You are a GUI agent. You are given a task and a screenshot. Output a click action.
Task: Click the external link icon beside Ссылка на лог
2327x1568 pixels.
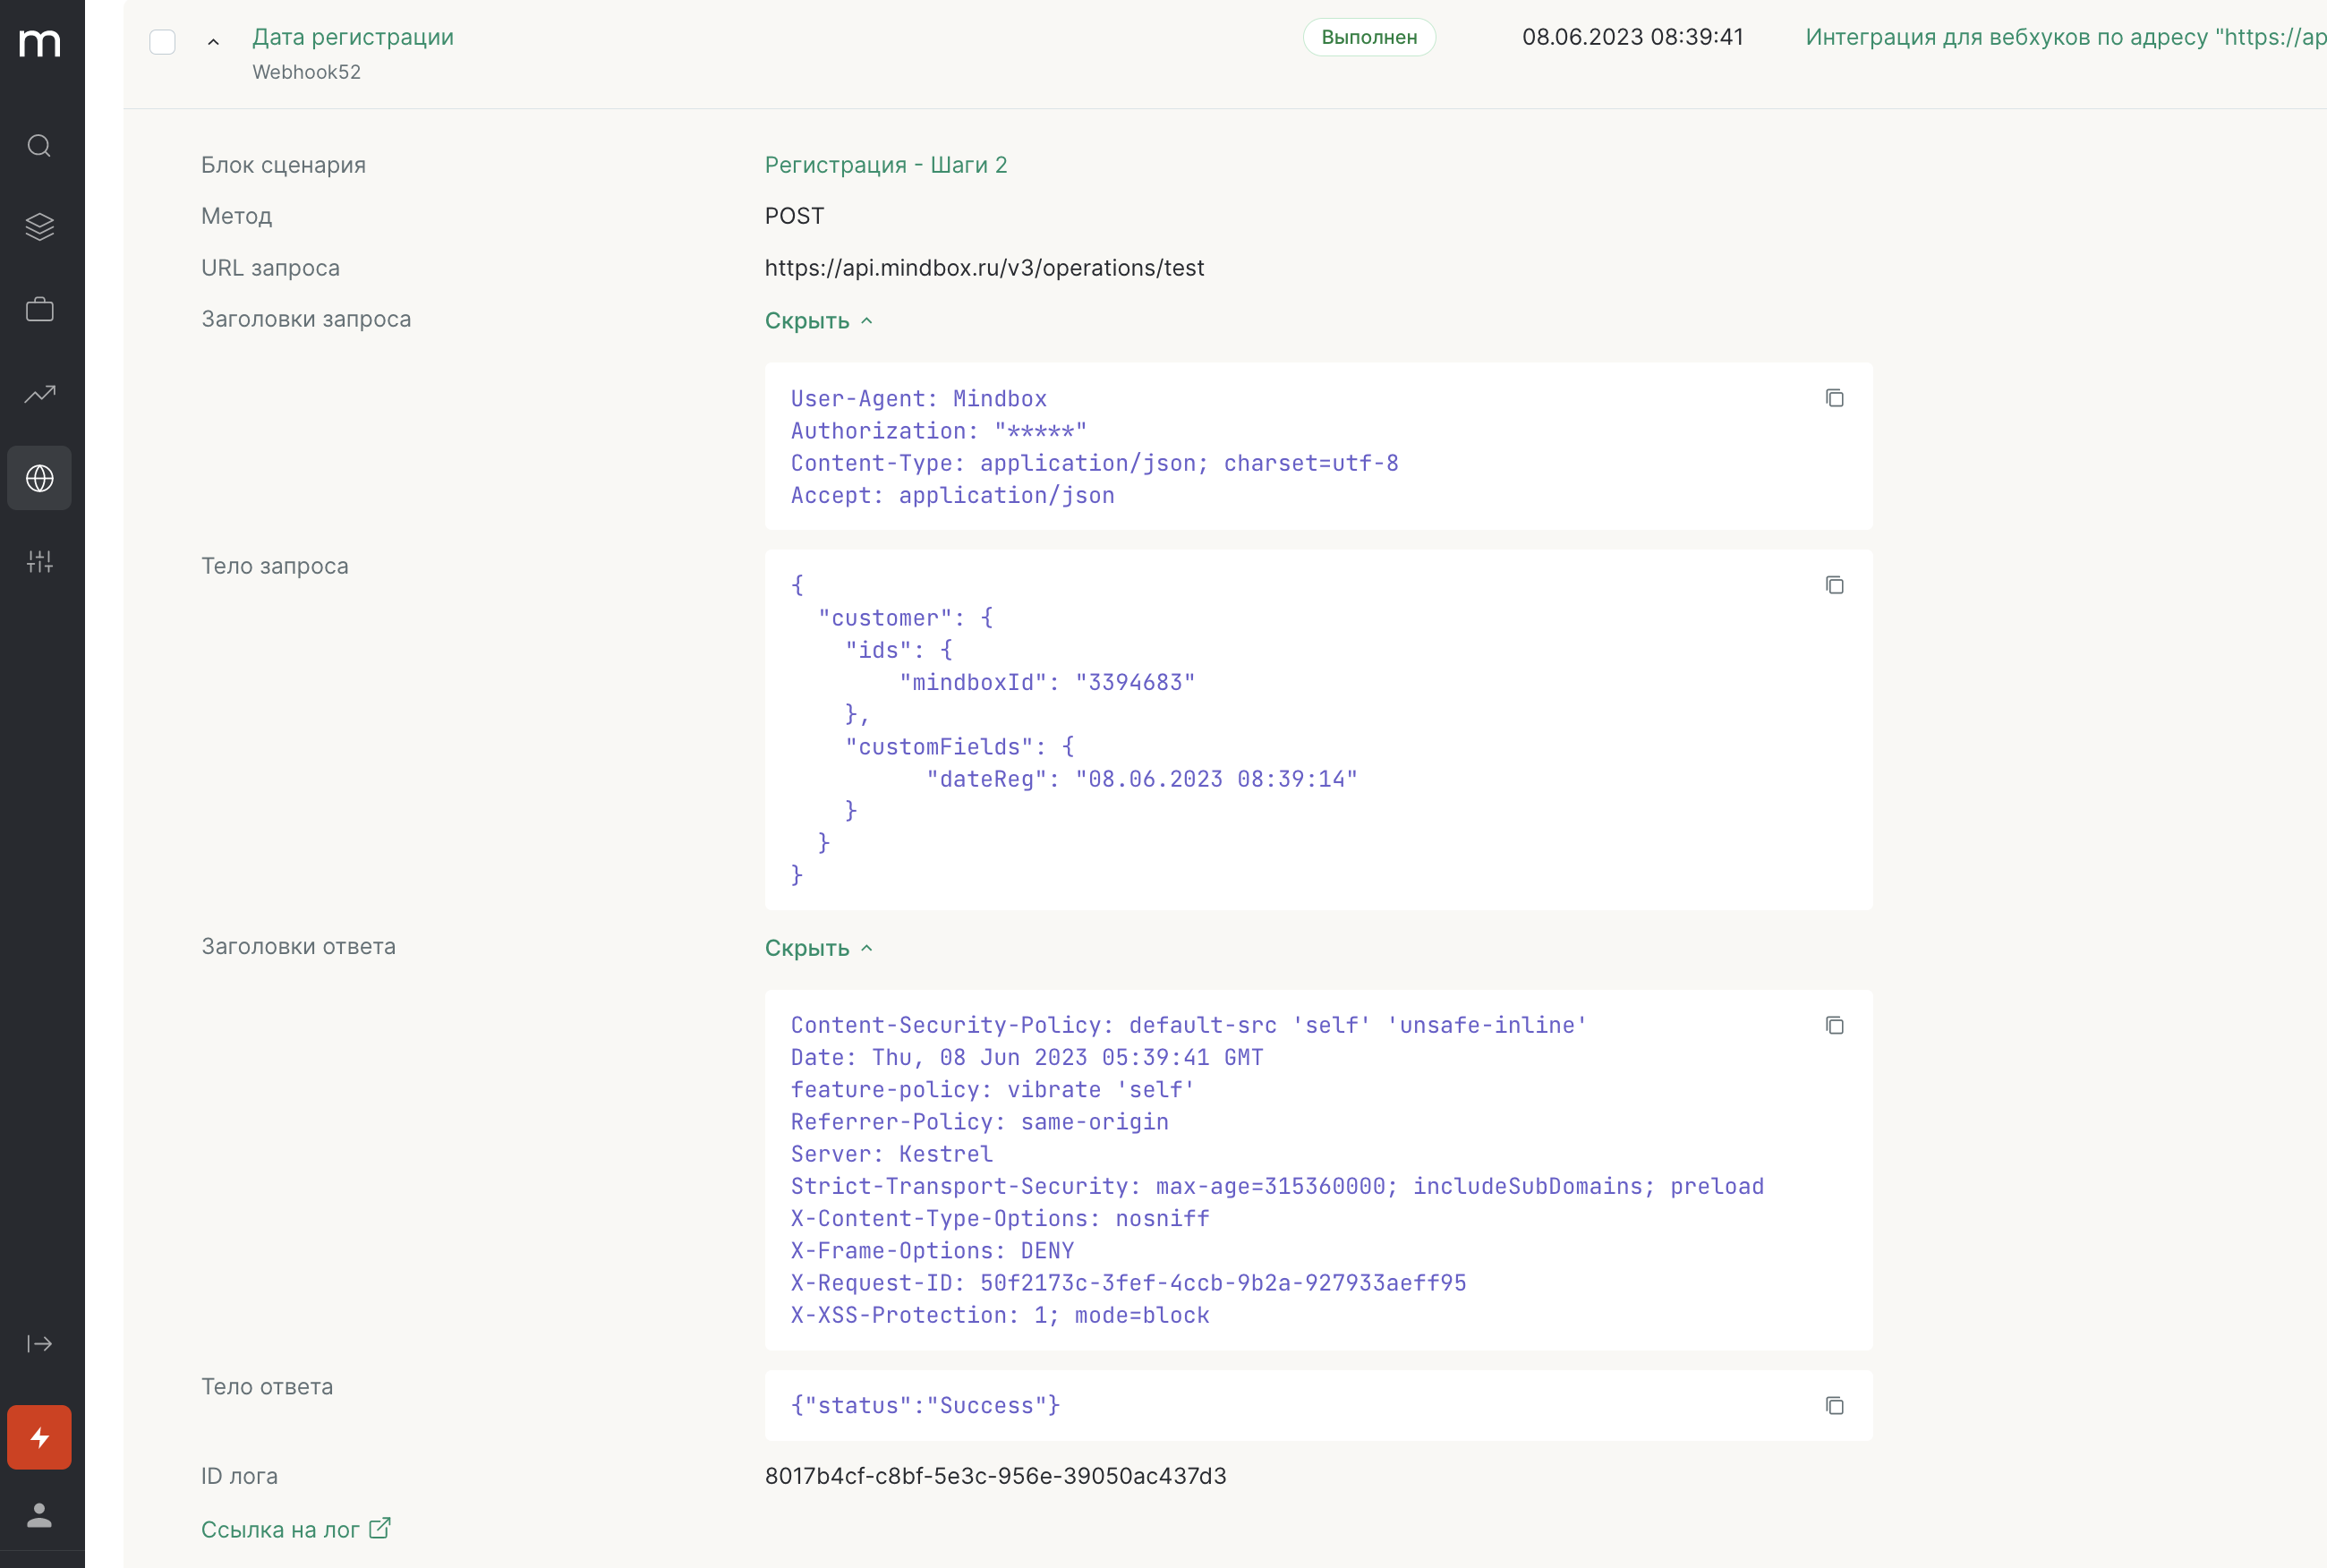pos(380,1528)
